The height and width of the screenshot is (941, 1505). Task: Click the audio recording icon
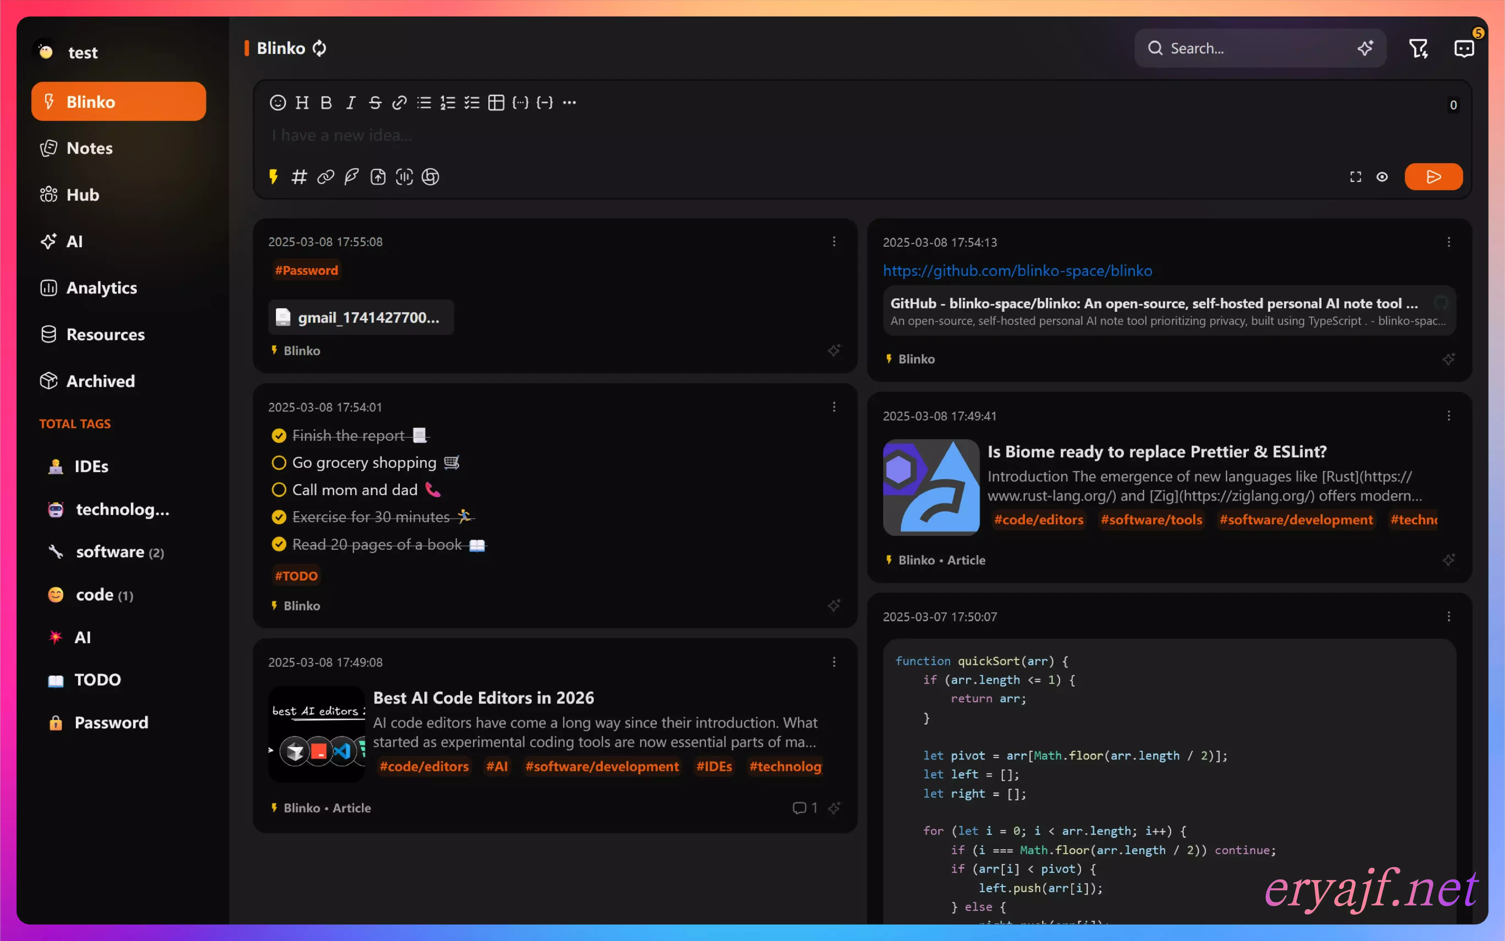point(404,177)
